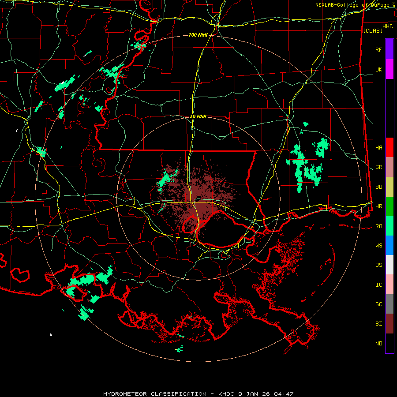Select the GC gray legend swatch
Screen dimensions: 397x397
390,304
